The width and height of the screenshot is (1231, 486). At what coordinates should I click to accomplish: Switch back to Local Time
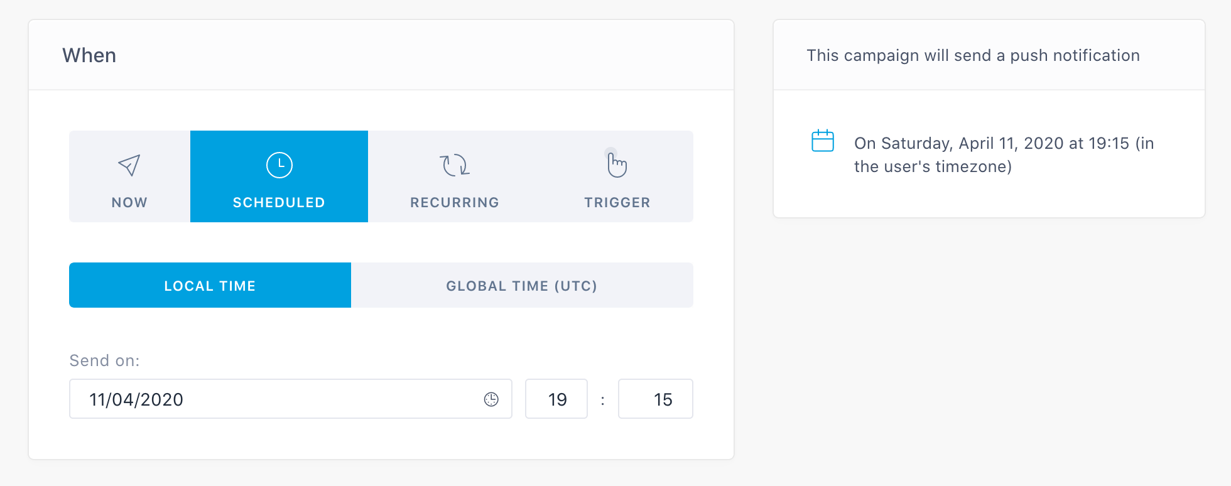point(209,285)
